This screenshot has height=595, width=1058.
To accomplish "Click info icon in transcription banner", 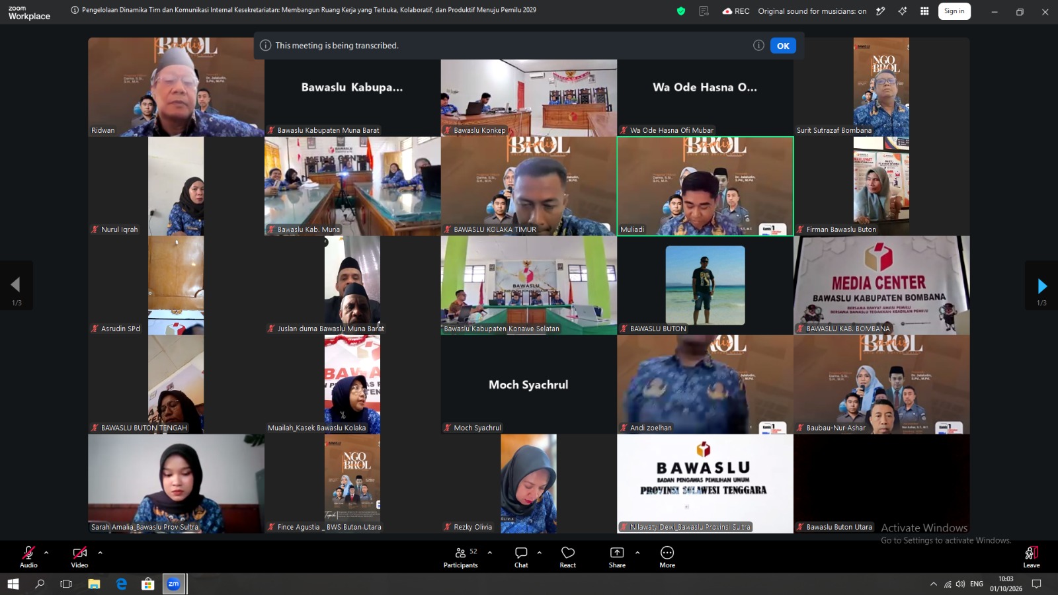I will [758, 46].
